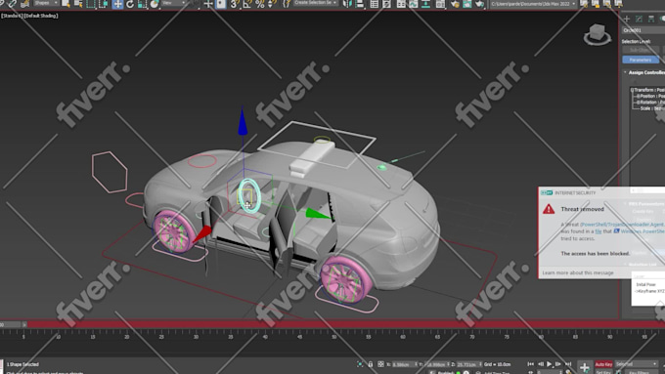The height and width of the screenshot is (374, 665).
Task: Switch to the Create panel tab
Action: (x=627, y=19)
